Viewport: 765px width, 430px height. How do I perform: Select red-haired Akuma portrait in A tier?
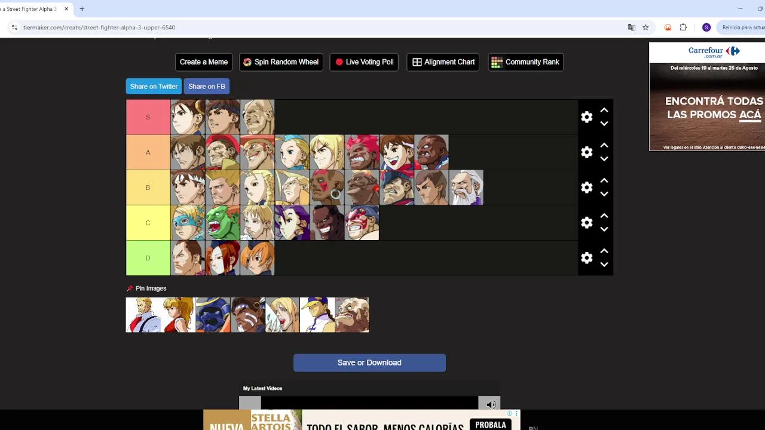click(x=361, y=152)
